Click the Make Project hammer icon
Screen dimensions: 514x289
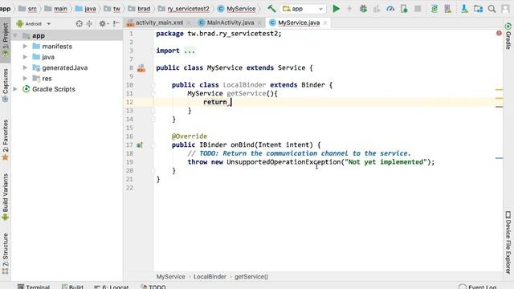tap(271, 9)
